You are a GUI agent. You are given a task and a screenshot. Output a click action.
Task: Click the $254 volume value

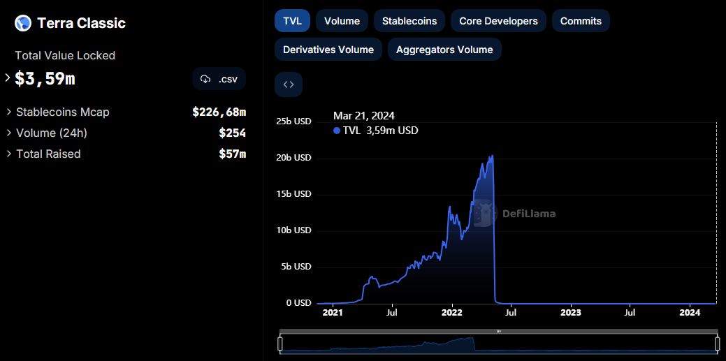[233, 133]
